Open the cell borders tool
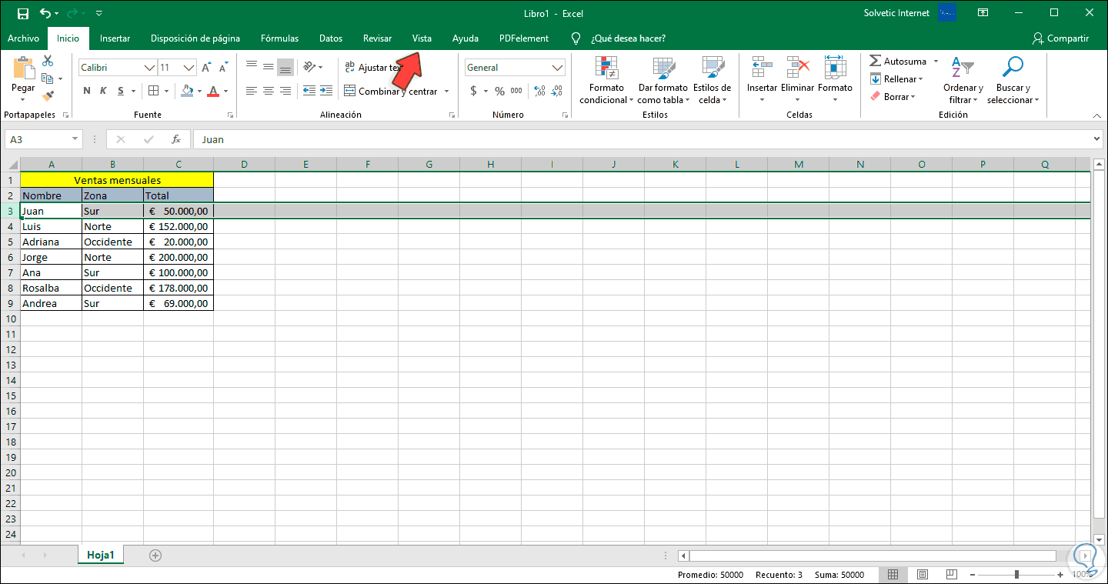This screenshot has height=584, width=1108. point(154,91)
